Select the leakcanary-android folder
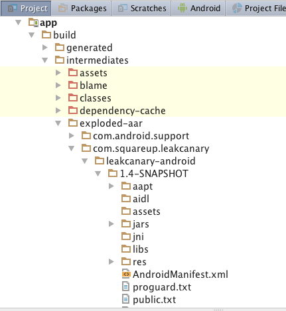The height and width of the screenshot is (311, 286). click(145, 161)
